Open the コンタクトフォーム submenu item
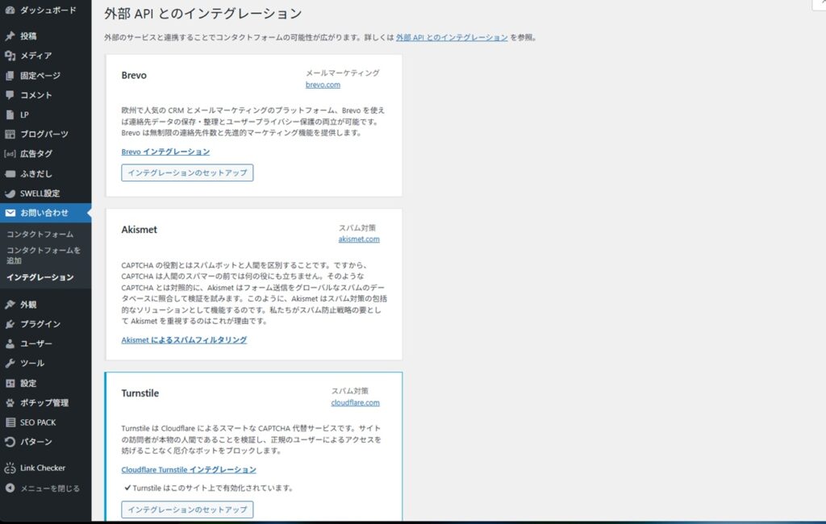Image resolution: width=826 pixels, height=524 pixels. tap(40, 235)
